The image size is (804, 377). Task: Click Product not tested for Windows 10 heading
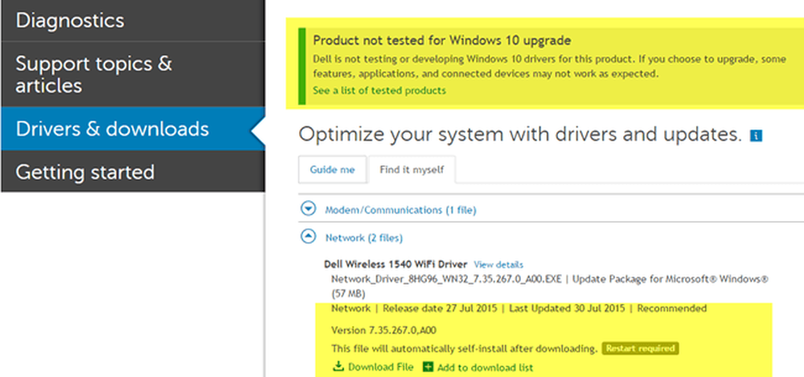pos(441,40)
